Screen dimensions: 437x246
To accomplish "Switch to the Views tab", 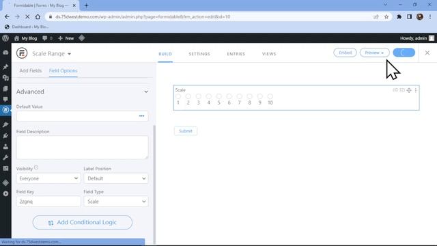I will (269, 54).
